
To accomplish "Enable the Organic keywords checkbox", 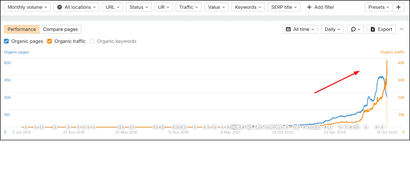I will [x=92, y=41].
